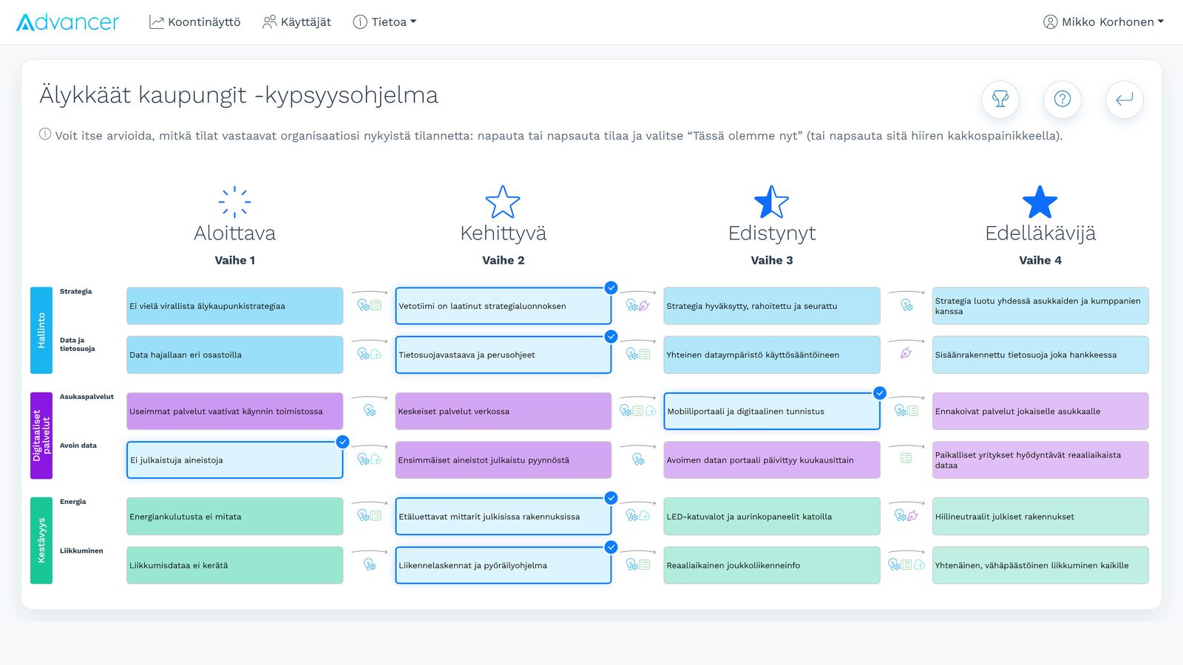Viewport: 1183px width, 665px height.
Task: Click list icon before 'Paikalliset yritykset hyödyntävät reaaliaikaista dataa'
Action: tap(906, 459)
